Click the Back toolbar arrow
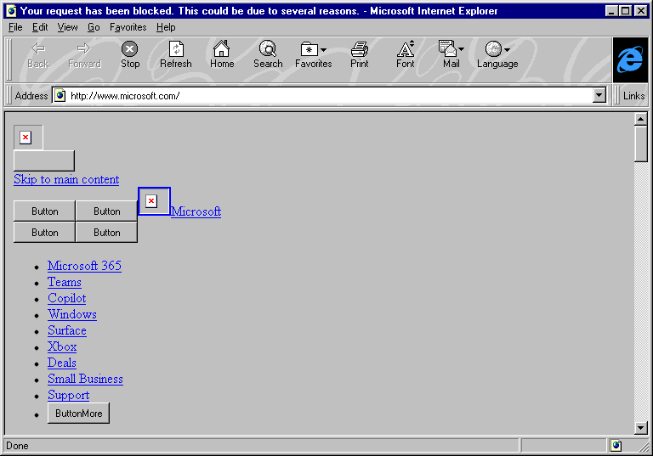 pyautogui.click(x=38, y=54)
